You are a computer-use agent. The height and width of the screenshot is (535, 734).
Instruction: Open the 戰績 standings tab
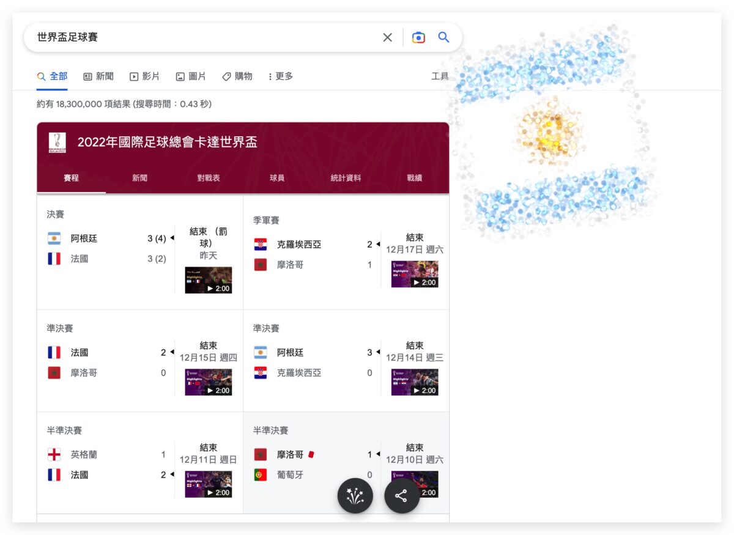[415, 179]
